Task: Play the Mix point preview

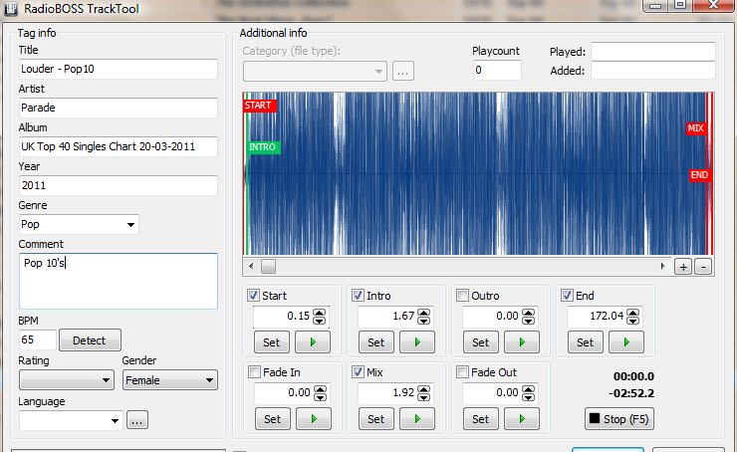Action: pos(417,418)
